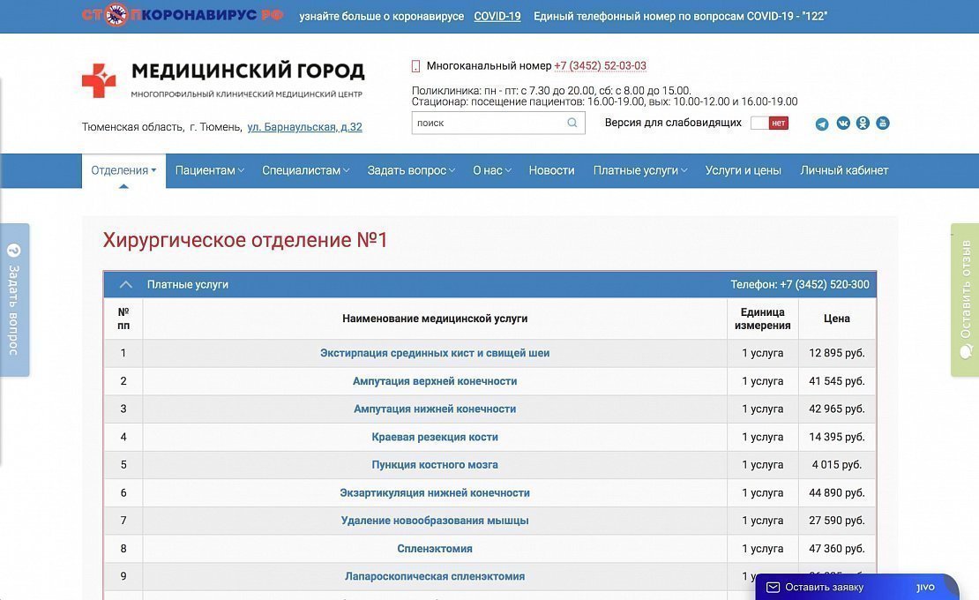Collapse the Платные услуги panel chevron
The width and height of the screenshot is (979, 600).
coord(125,285)
